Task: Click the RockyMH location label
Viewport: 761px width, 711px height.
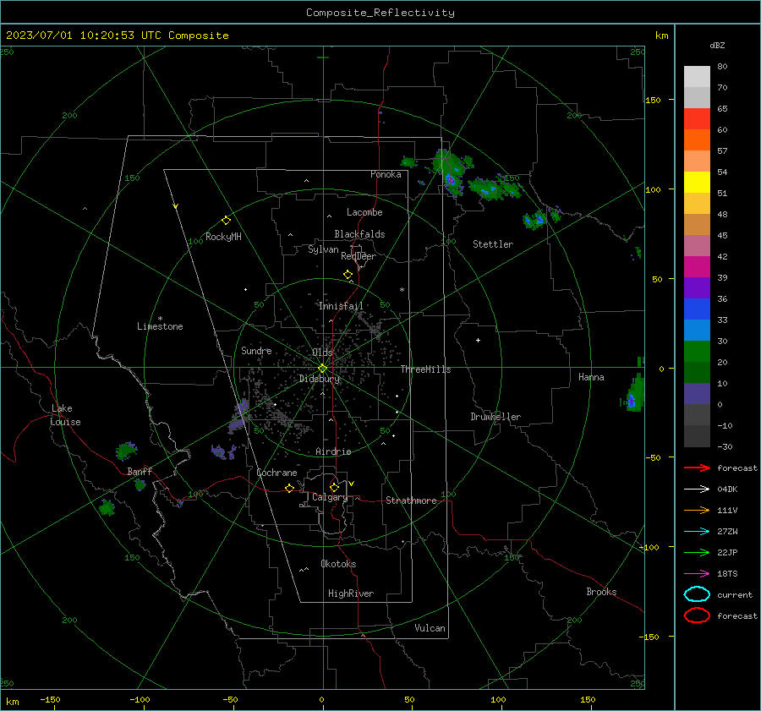Action: click(x=223, y=237)
